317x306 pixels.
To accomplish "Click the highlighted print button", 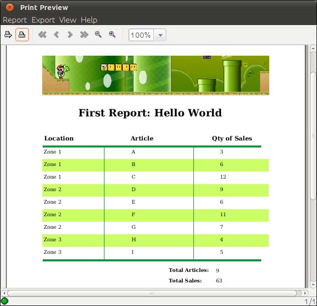I will (22, 35).
